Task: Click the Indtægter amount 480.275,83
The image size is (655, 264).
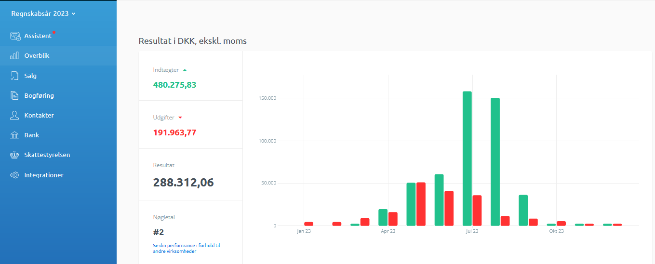Action: coord(174,85)
